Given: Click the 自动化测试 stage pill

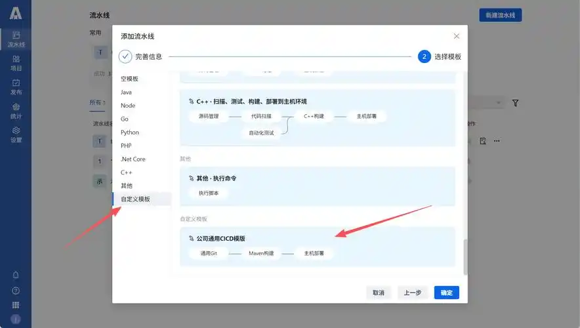Looking at the screenshot, I should point(261,133).
